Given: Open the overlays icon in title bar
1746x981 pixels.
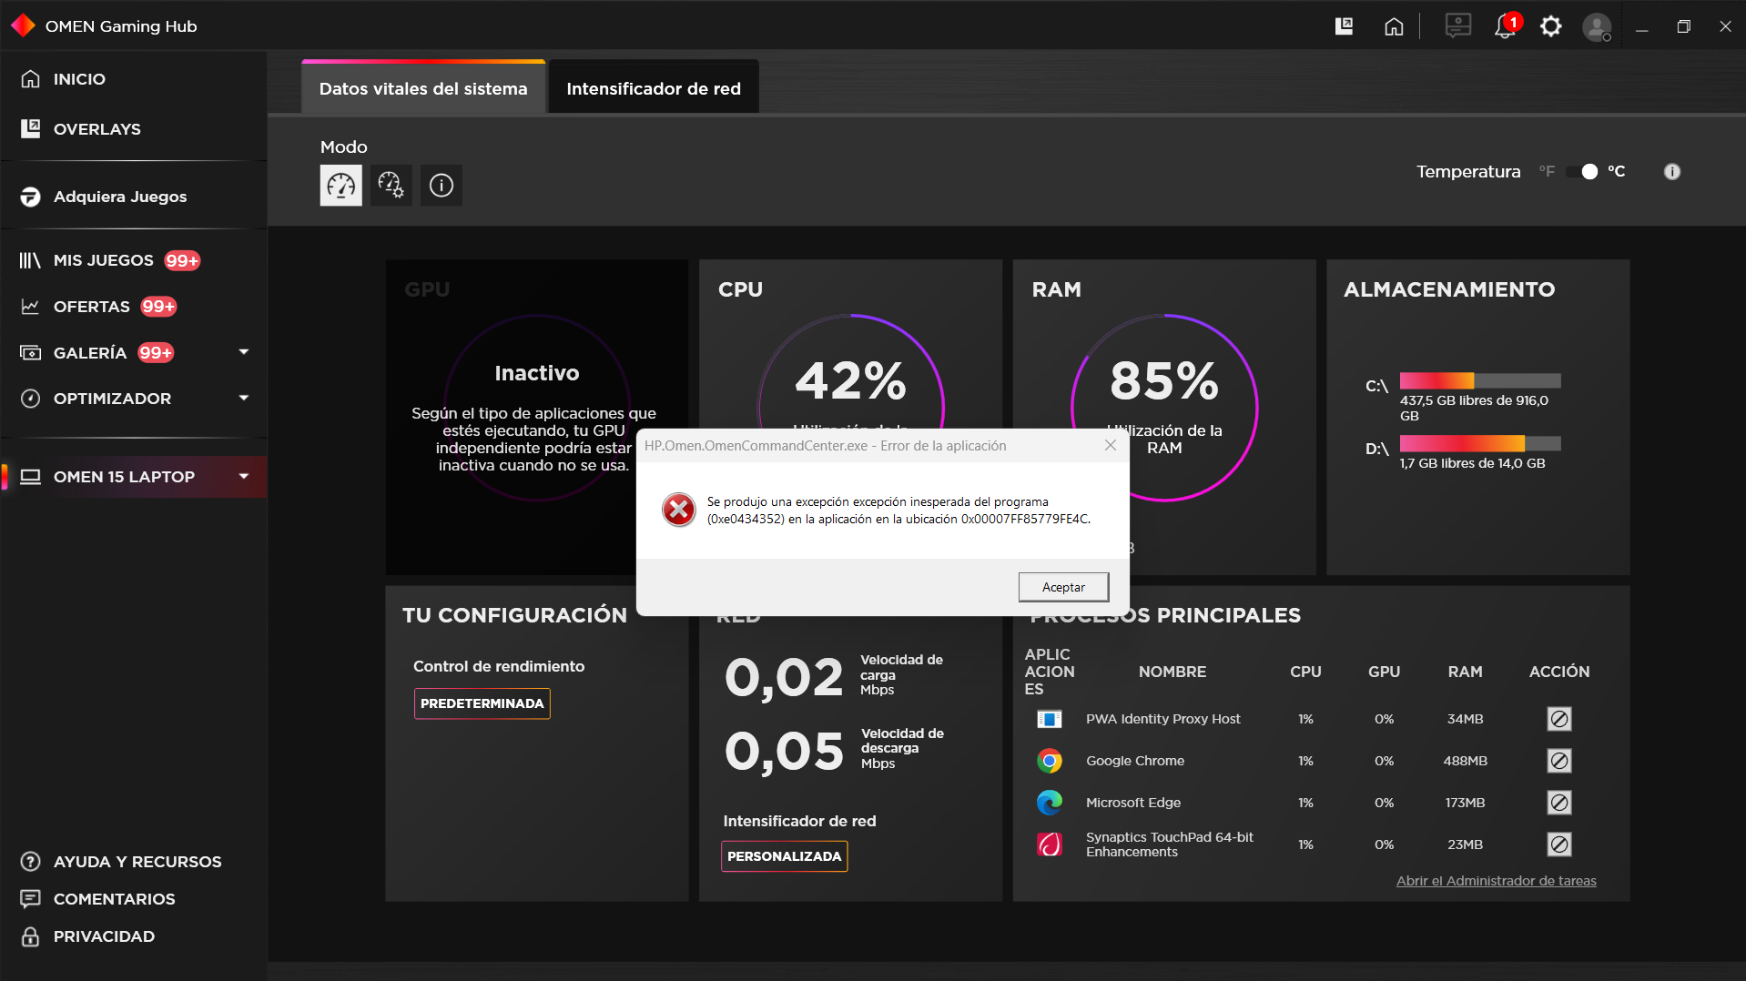Looking at the screenshot, I should coord(1344,26).
